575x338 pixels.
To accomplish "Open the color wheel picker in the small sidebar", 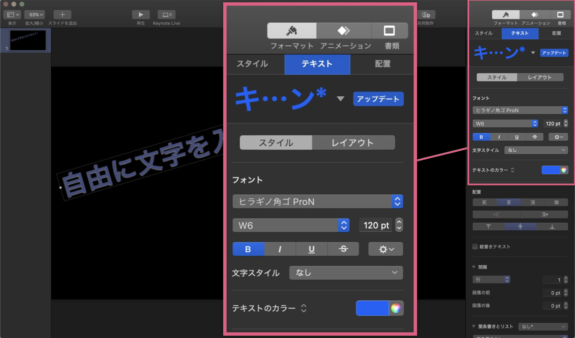I will (564, 170).
